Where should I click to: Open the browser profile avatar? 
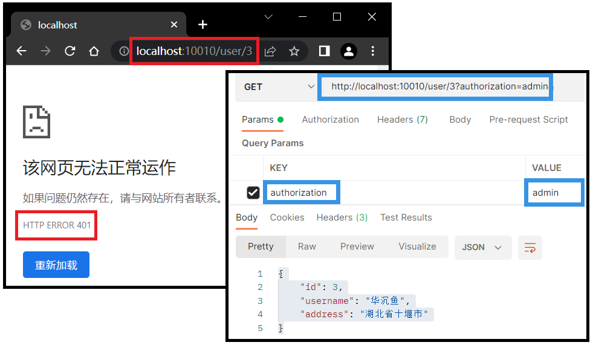pos(349,51)
